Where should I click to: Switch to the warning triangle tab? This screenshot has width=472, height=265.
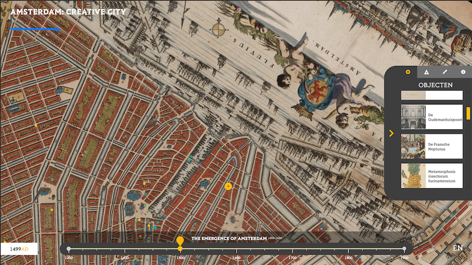coord(426,72)
